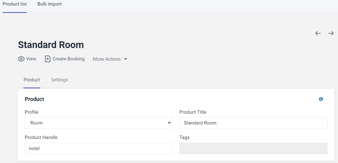The height and width of the screenshot is (163, 338).
Task: Open the Product list tab
Action: pos(15,4)
